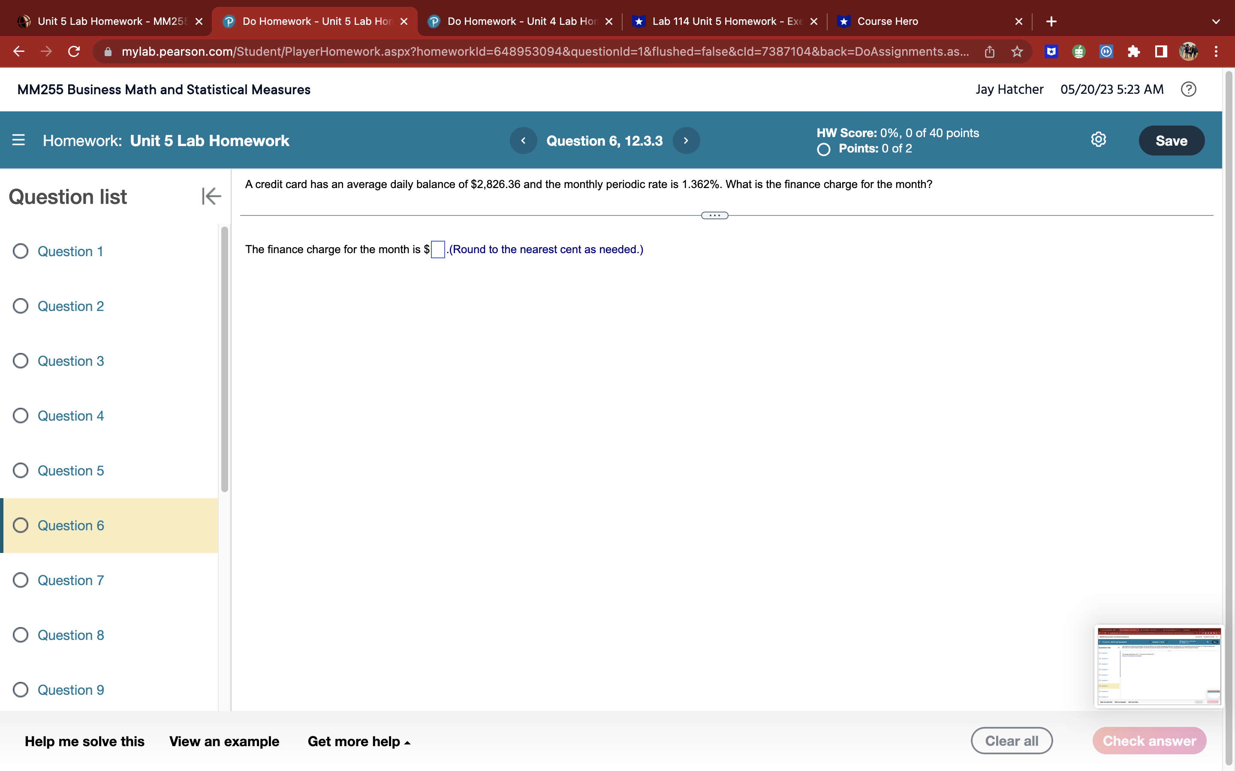Go to the previous question with the left arrow
This screenshot has height=771, width=1235.
tap(523, 140)
